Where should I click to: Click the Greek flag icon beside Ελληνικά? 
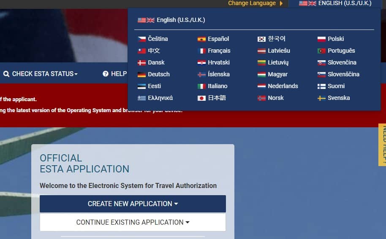pyautogui.click(x=141, y=98)
